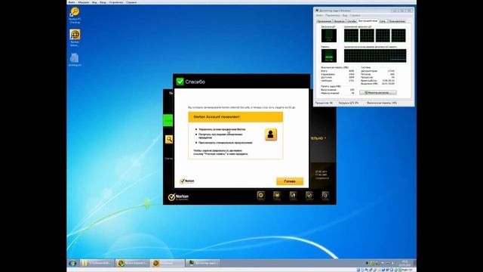Screen dimensions: 483x272
Task: Click the magnifier scan icon in Norton window
Action: [169, 139]
